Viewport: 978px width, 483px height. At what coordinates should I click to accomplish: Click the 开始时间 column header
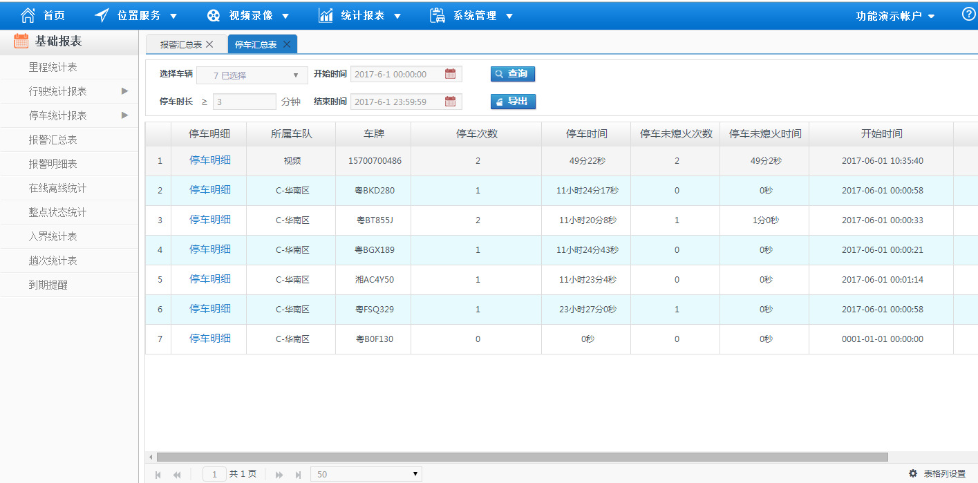pyautogui.click(x=881, y=134)
